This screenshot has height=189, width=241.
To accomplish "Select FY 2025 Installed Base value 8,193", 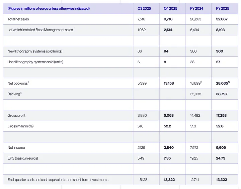I will (220, 30).
